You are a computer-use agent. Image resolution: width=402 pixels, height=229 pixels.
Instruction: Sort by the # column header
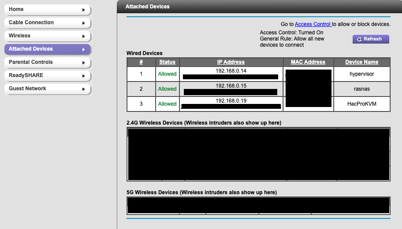pos(141,62)
